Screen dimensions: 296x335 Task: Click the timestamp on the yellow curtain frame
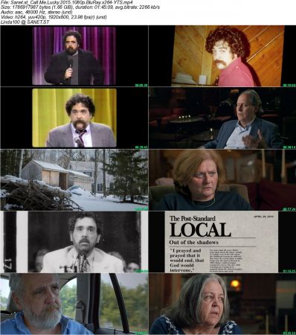141,147
